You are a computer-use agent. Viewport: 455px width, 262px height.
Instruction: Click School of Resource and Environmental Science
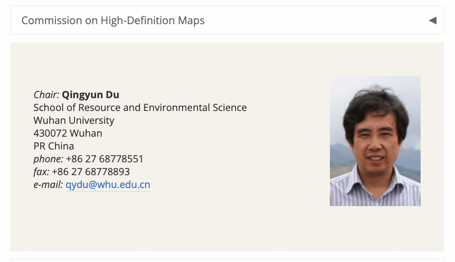[x=140, y=108]
